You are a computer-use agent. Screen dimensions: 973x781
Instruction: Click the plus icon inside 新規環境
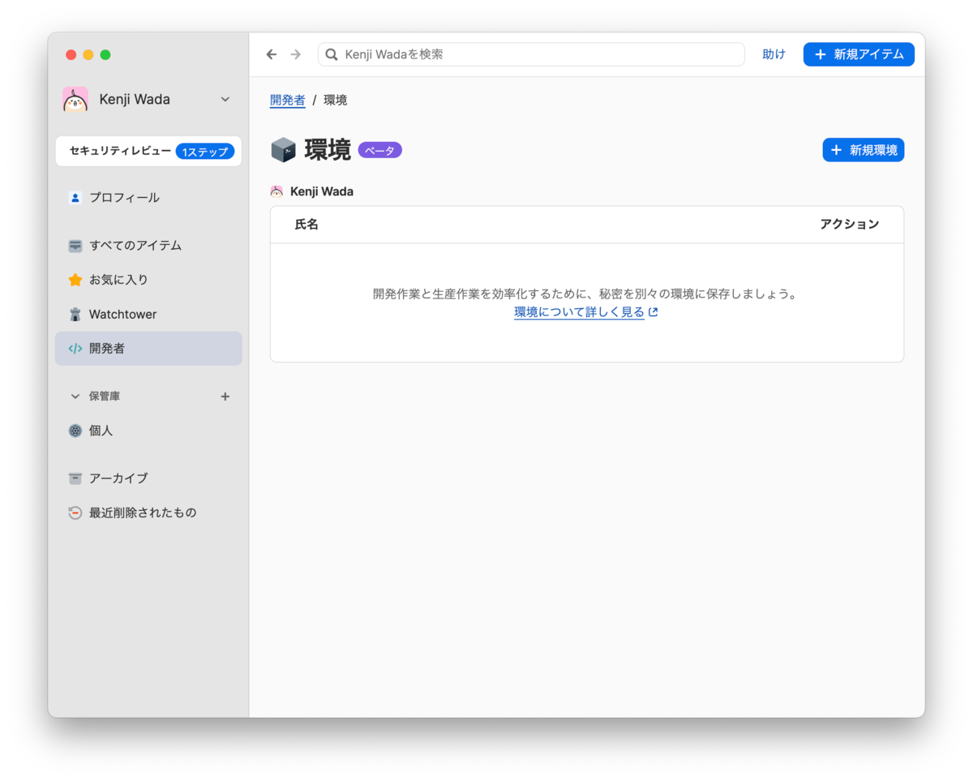click(837, 150)
